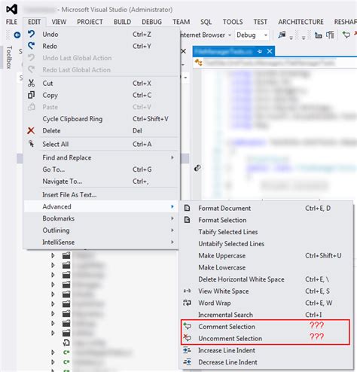Click the comment toolbar icon with green plus
Image resolution: width=357 pixels, height=372 pixels.
pyautogui.click(x=346, y=35)
